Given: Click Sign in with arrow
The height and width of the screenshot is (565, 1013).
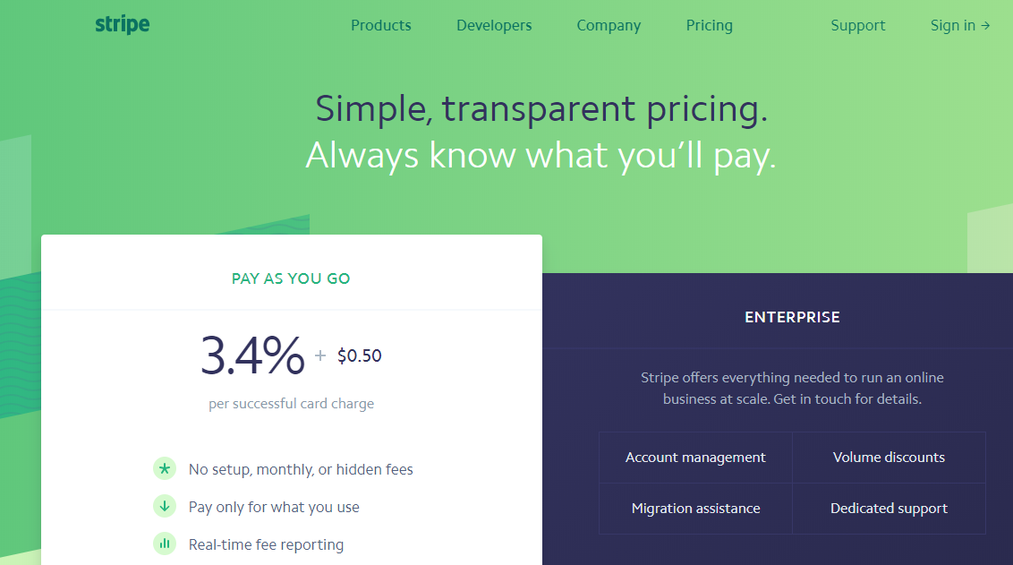Looking at the screenshot, I should point(960,26).
